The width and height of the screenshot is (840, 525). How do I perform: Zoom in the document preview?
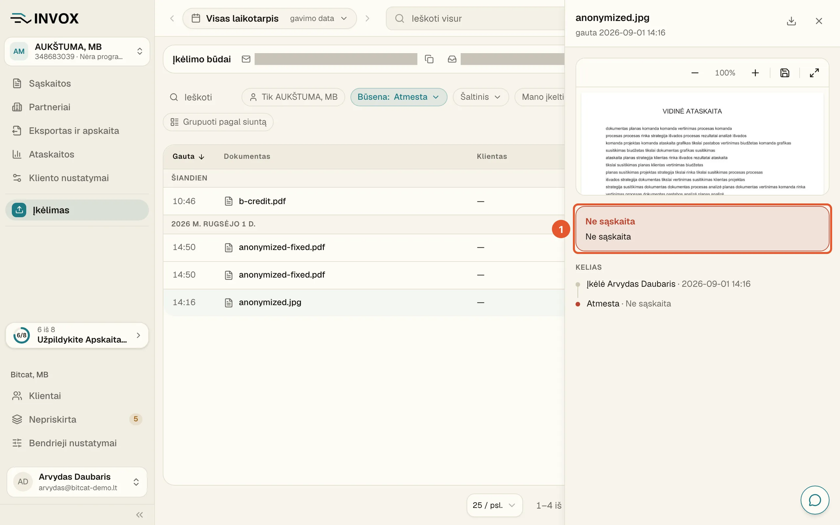coord(755,73)
